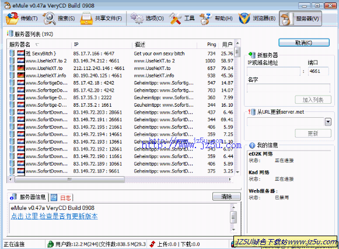Sort by the description (描述) column header

165,44
